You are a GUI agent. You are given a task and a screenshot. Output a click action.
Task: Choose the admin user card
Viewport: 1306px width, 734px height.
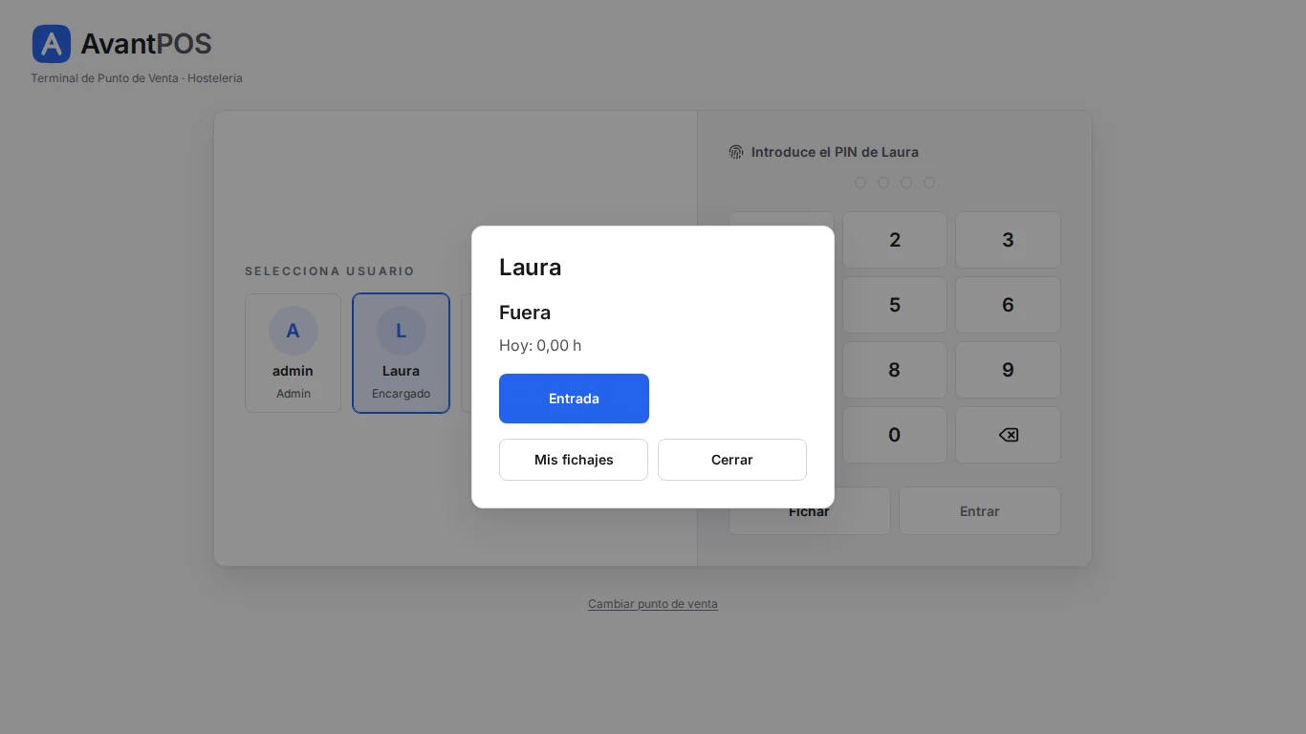click(x=293, y=353)
